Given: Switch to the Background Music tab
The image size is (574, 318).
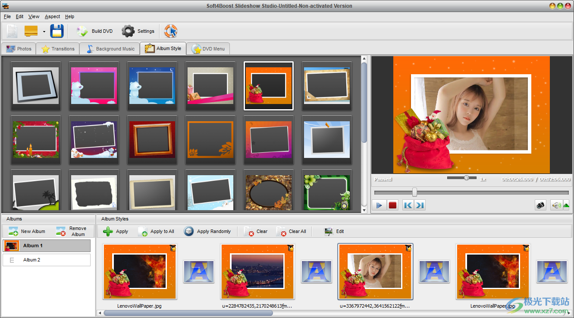Looking at the screenshot, I should pos(109,48).
